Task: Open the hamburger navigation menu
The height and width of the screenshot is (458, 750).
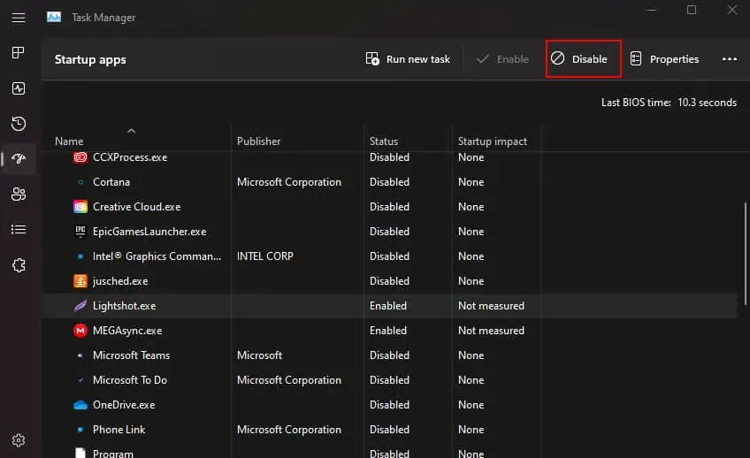Action: tap(19, 18)
